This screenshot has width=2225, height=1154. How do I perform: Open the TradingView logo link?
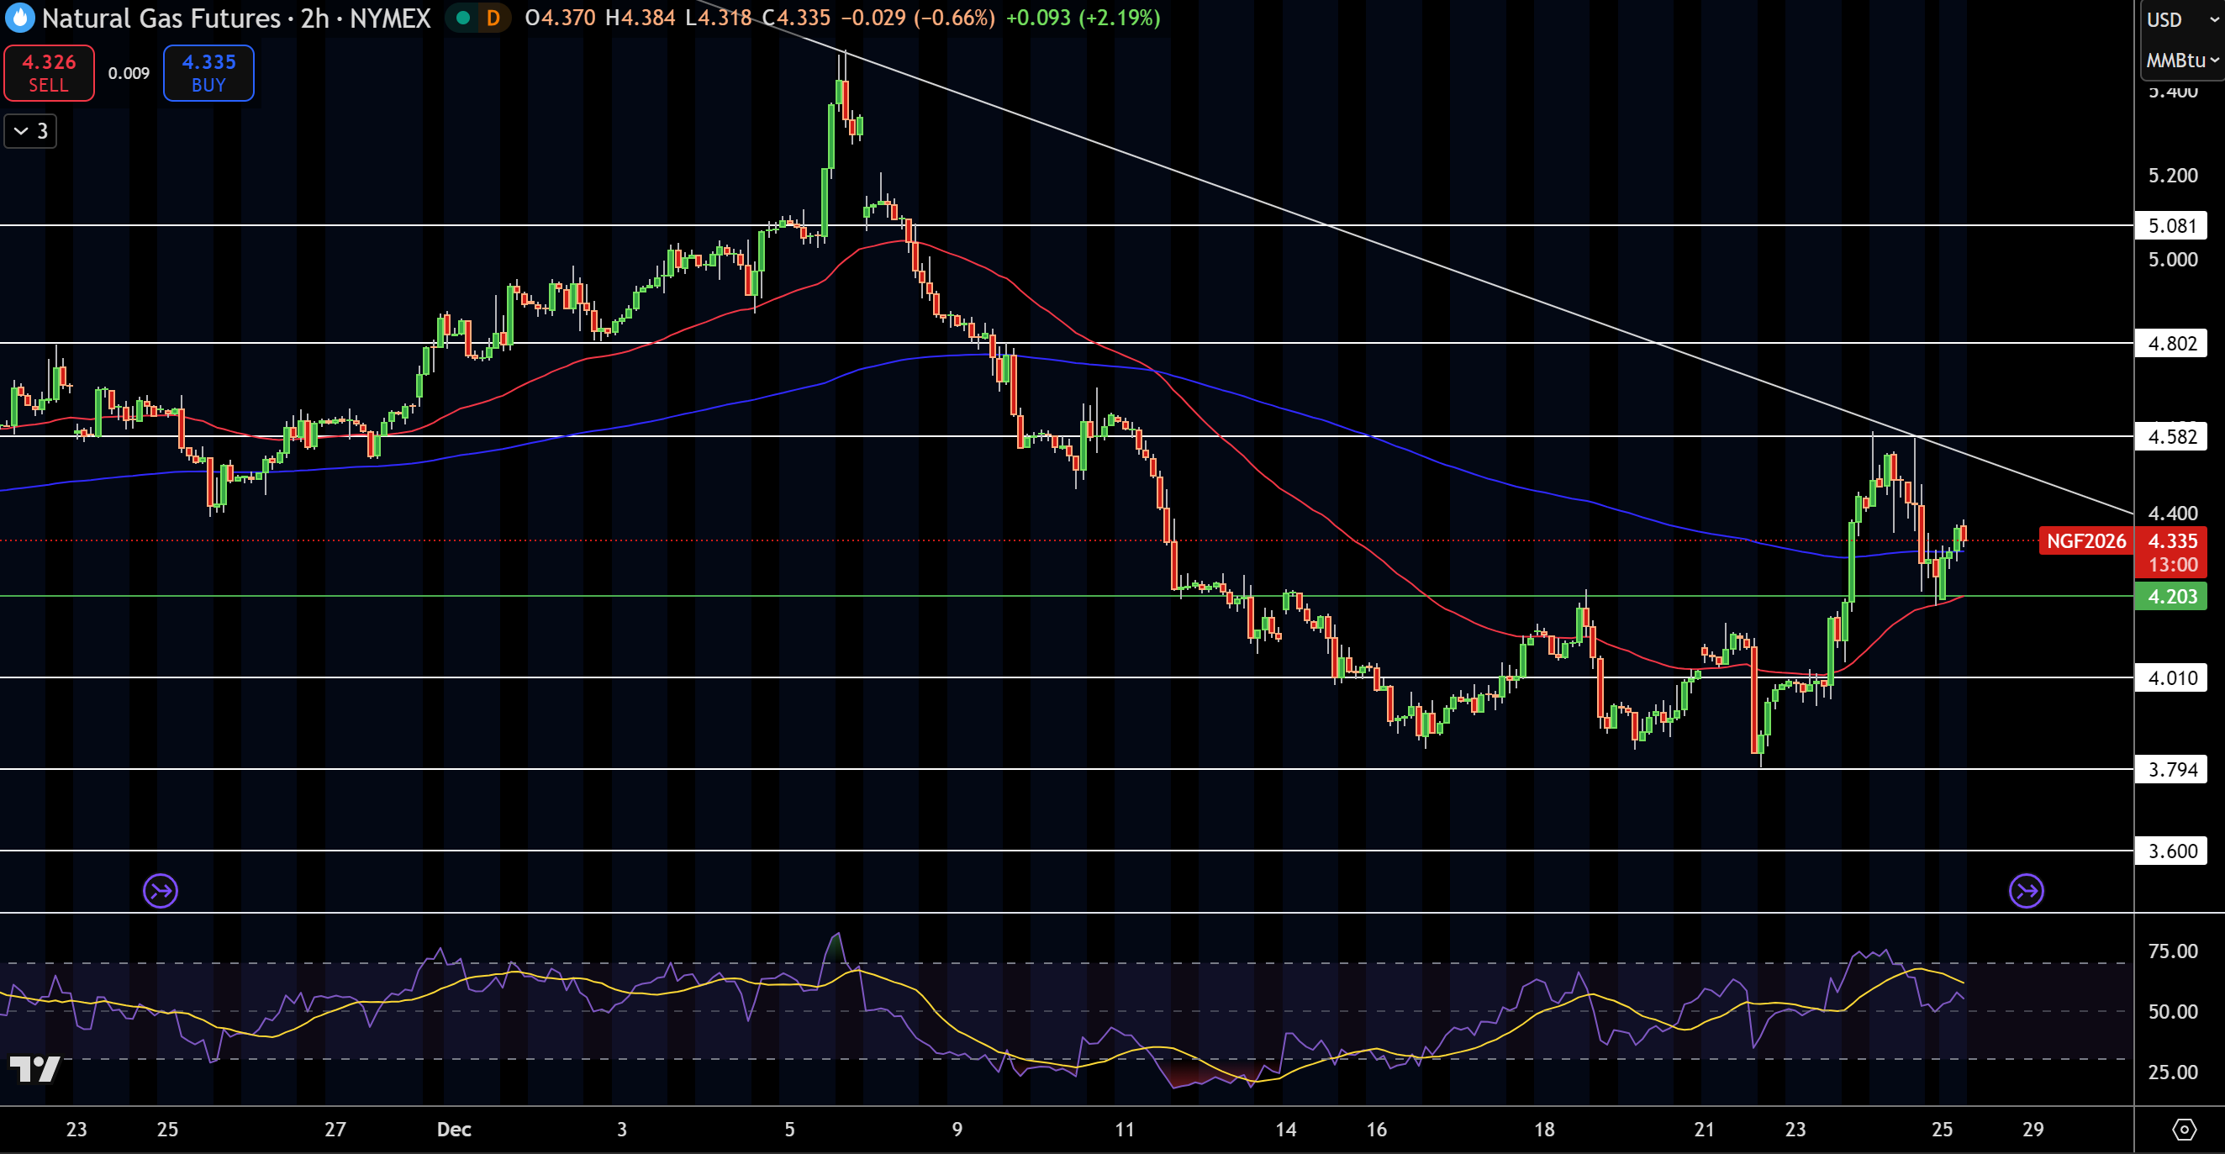pos(34,1069)
